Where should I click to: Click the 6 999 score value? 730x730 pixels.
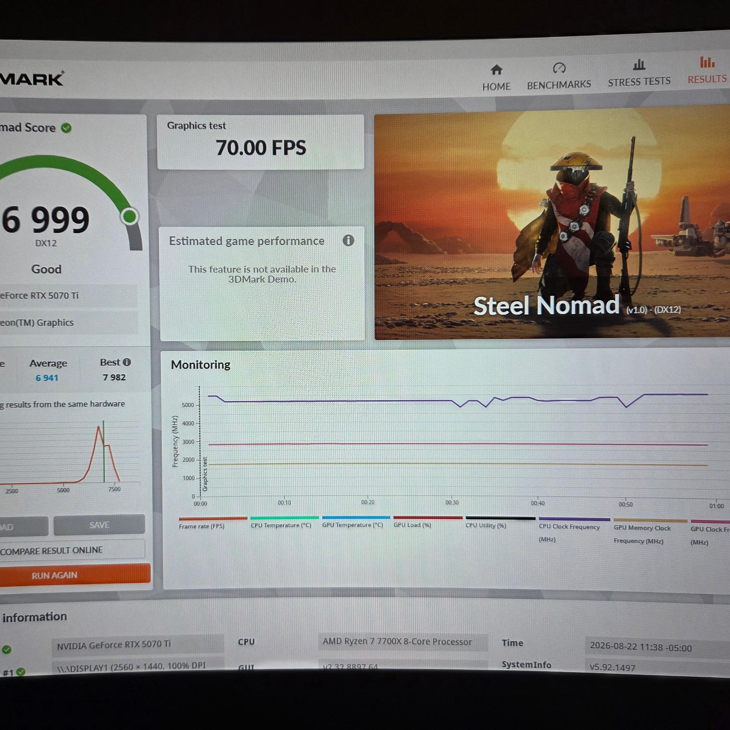click(x=45, y=220)
